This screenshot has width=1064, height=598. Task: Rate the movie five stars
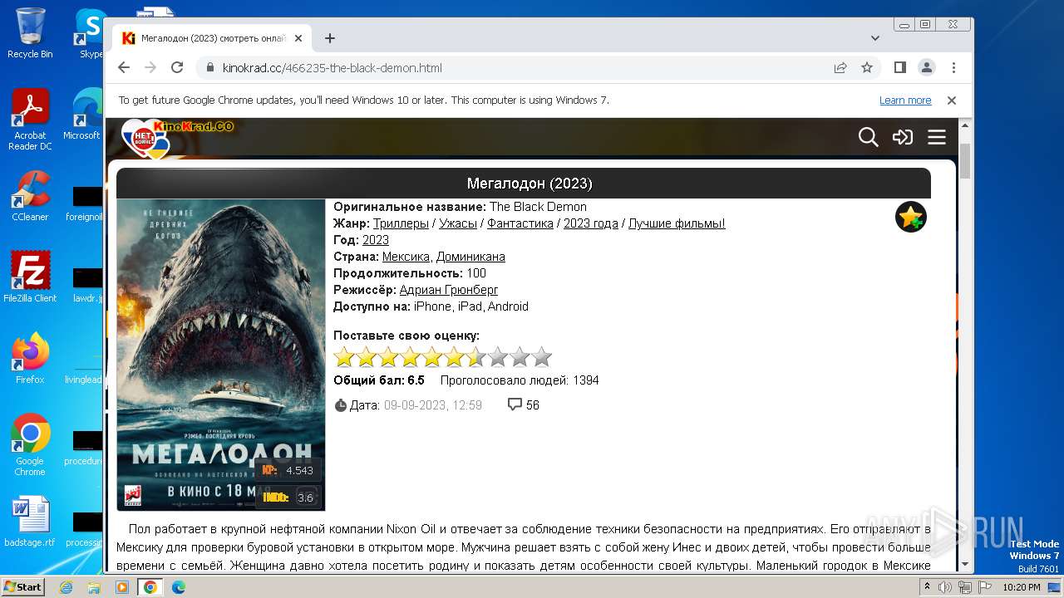click(x=431, y=357)
